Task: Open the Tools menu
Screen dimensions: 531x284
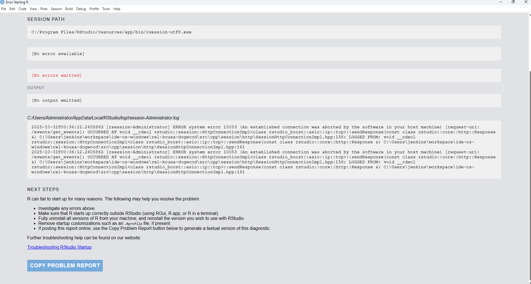Action: click(106, 9)
